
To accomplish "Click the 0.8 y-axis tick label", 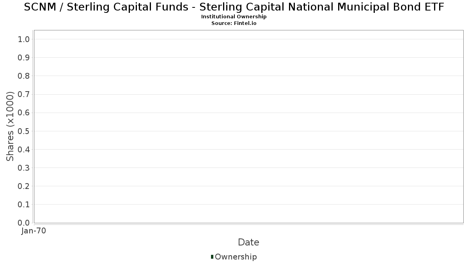I will point(24,76).
